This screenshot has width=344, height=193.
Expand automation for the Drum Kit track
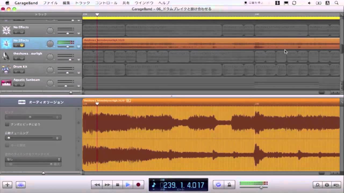79,73
